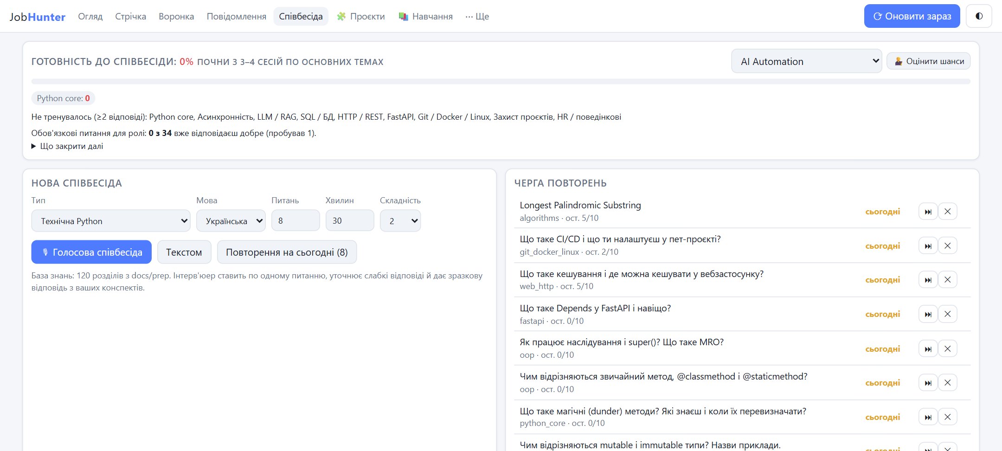Remove Longest Palindromic Substring from queue
Viewport: 1002px width, 451px height.
coord(948,212)
